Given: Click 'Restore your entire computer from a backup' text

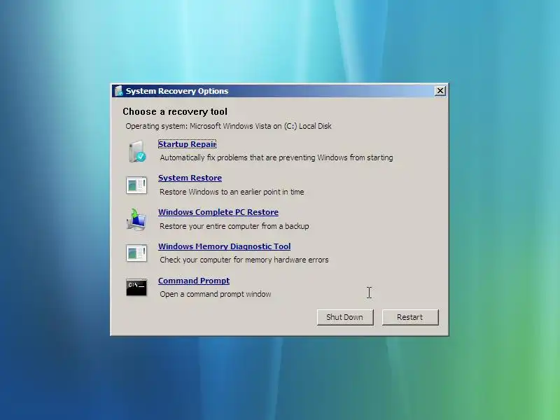Looking at the screenshot, I should pos(234,226).
